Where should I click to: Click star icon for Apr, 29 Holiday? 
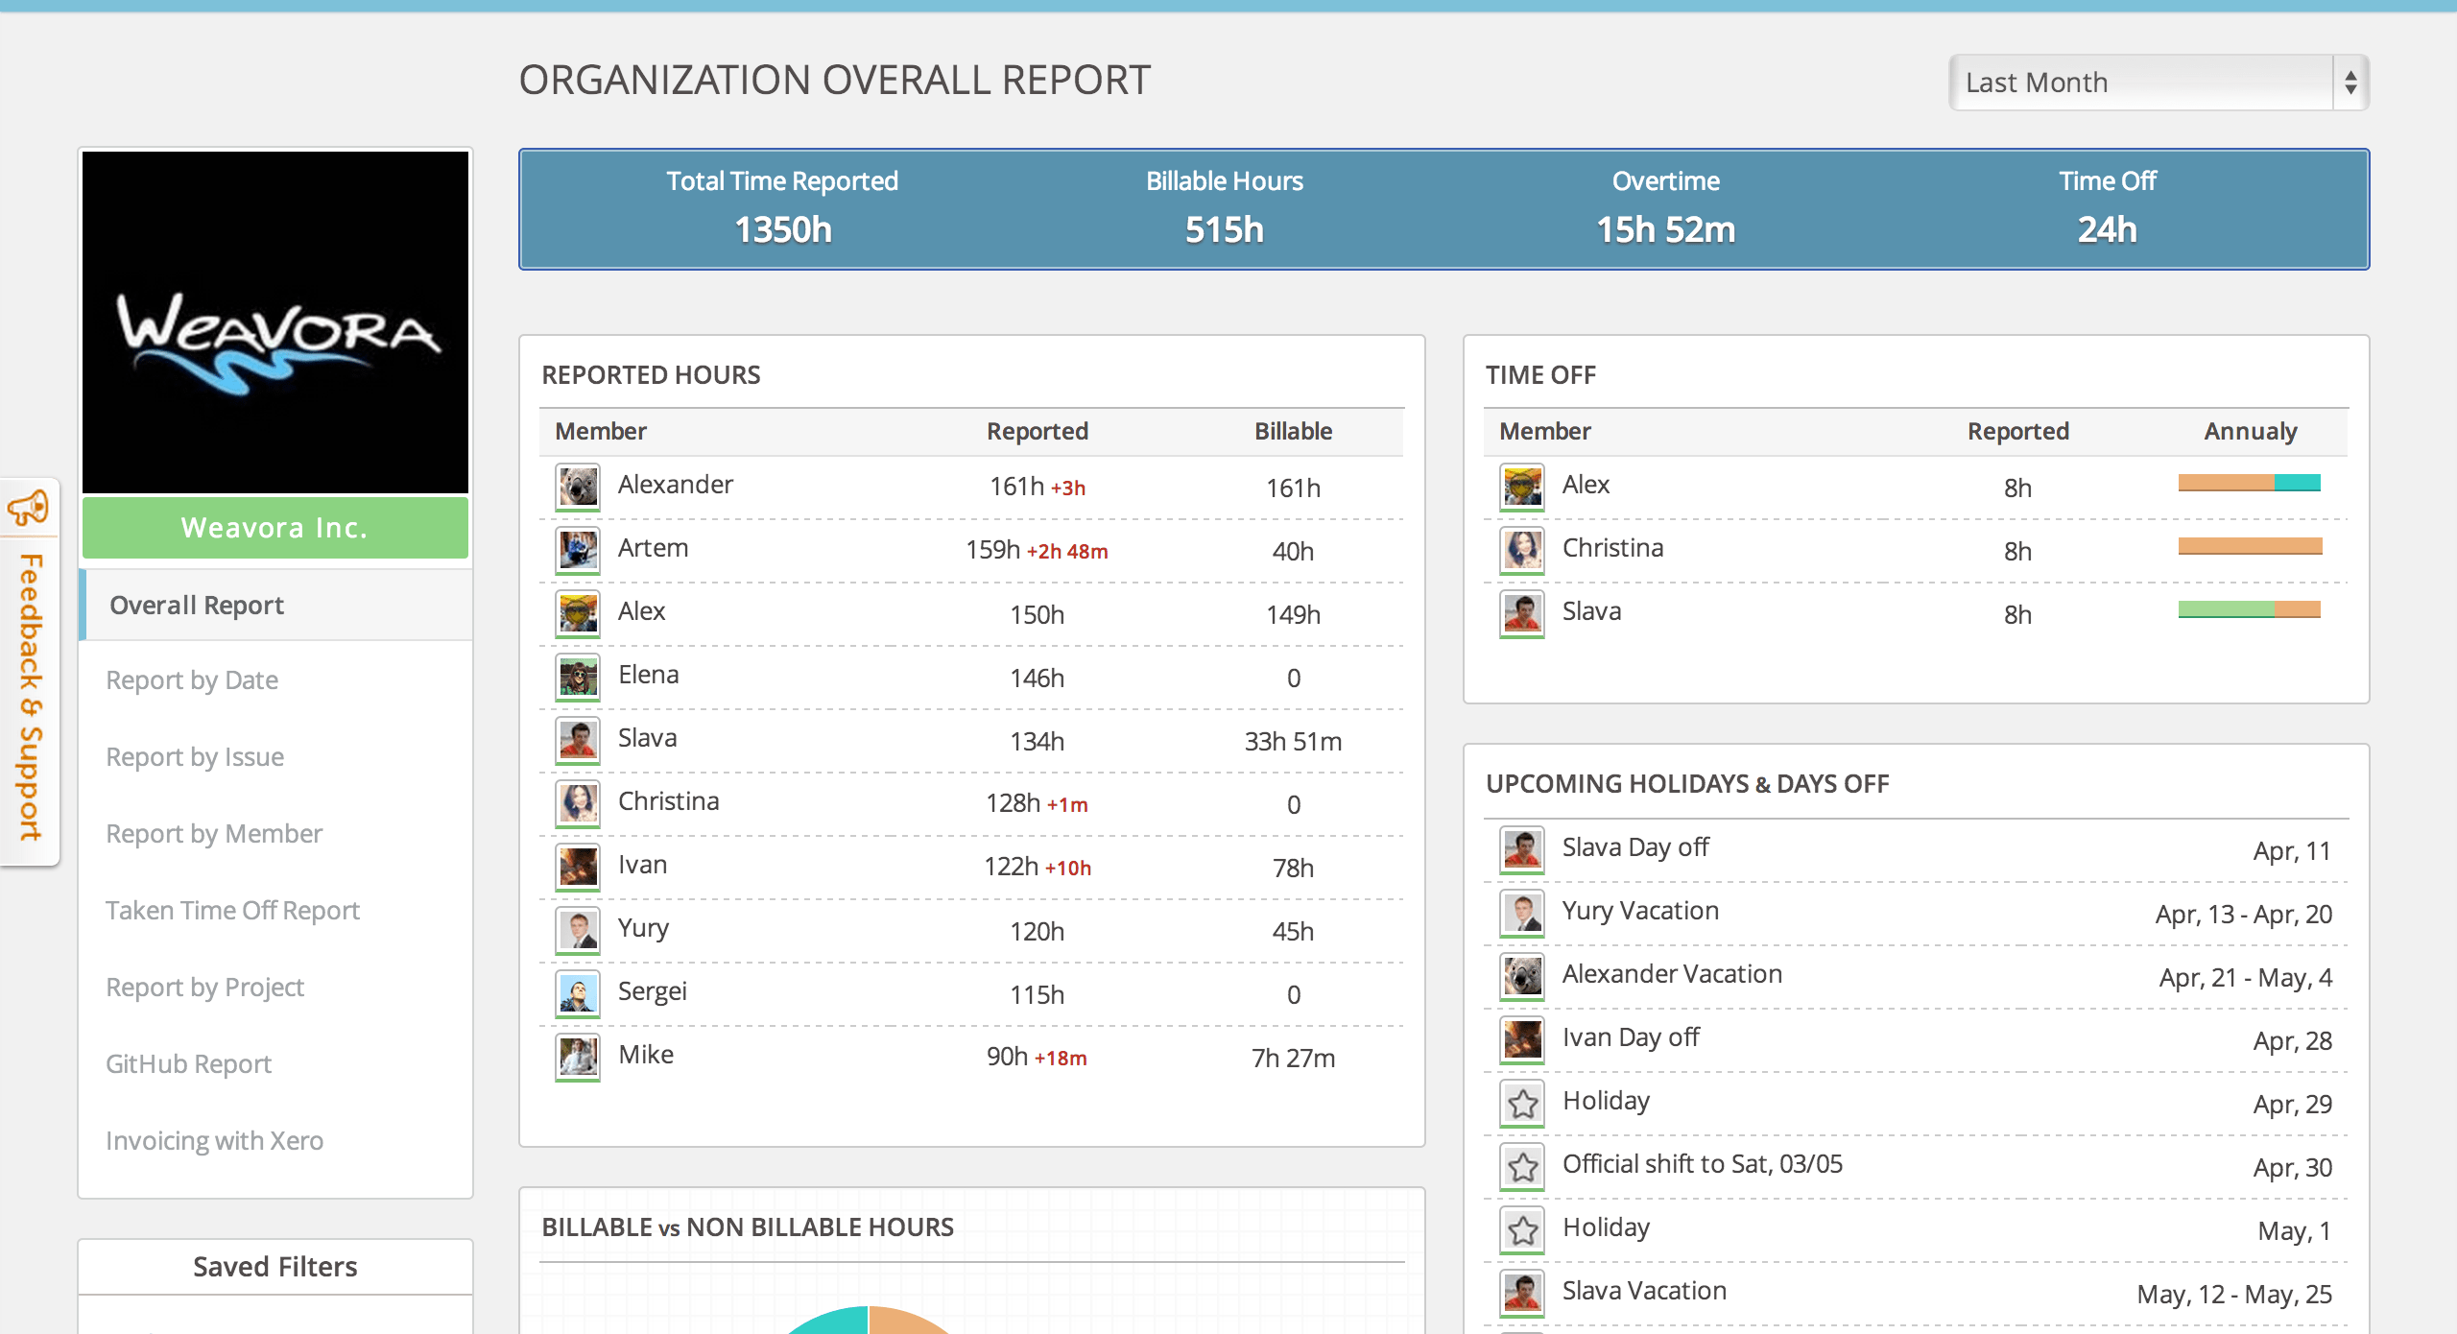[1522, 1104]
